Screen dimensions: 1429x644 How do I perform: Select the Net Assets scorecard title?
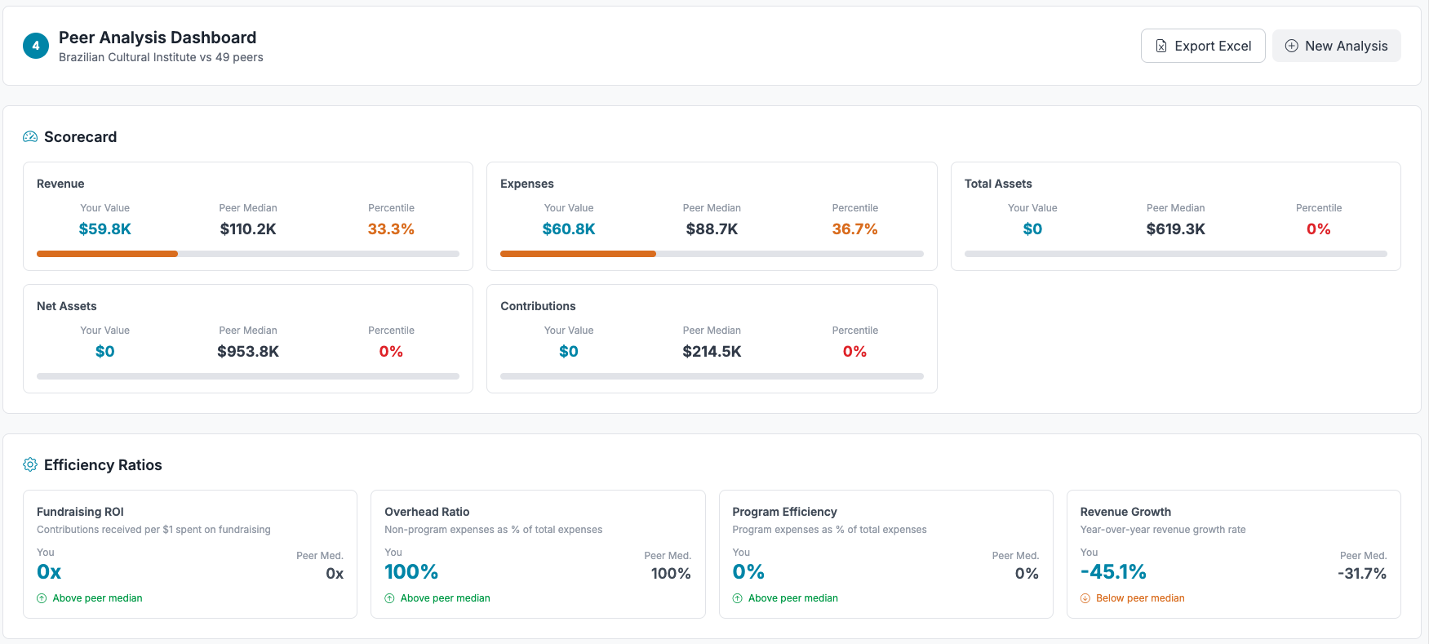tap(67, 306)
